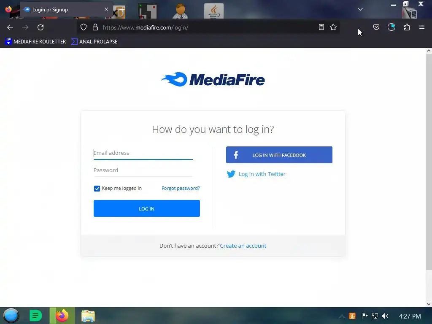Open Action Center flag icon

tap(364, 316)
